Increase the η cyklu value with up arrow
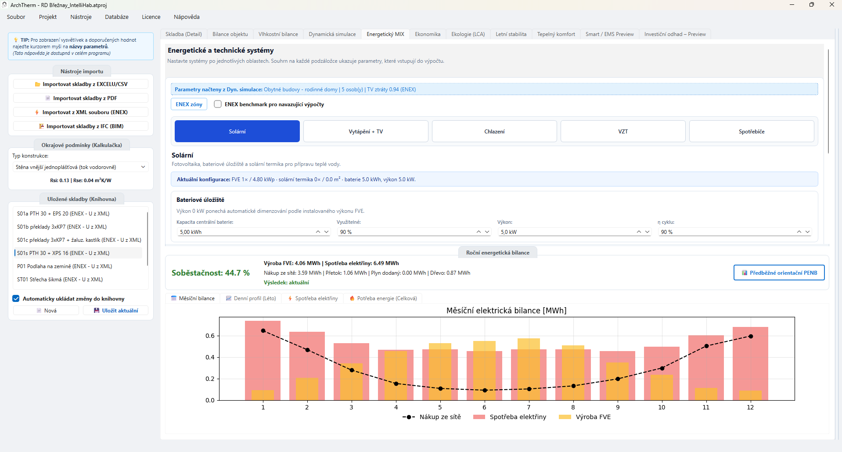This screenshot has height=452, width=842. [x=799, y=232]
